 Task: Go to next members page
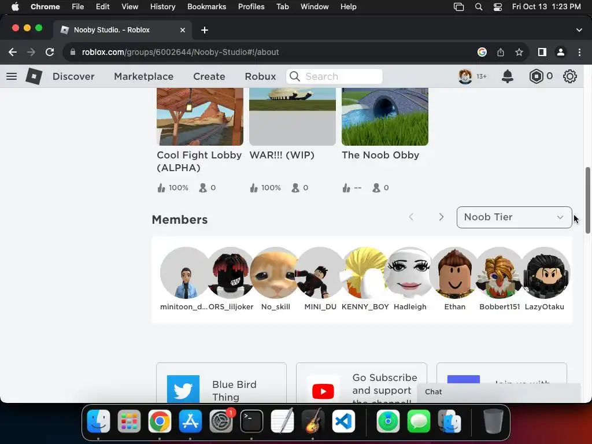coord(441,217)
